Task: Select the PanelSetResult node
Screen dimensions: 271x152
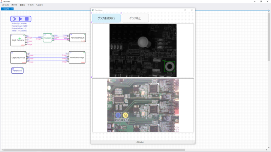Action: [x=78, y=38]
